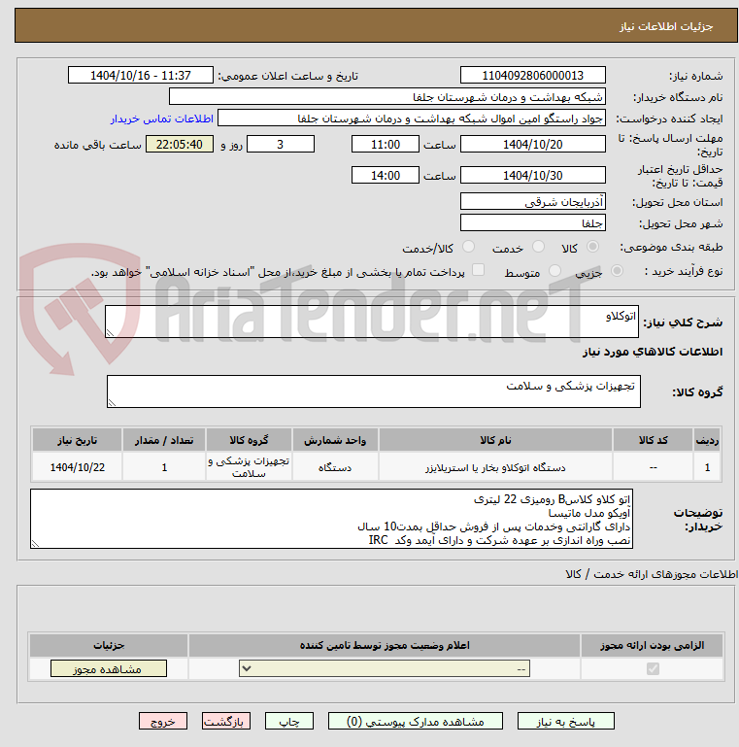Select the خدمت radio button
Viewport: 739px width, 747px height.
tap(539, 247)
